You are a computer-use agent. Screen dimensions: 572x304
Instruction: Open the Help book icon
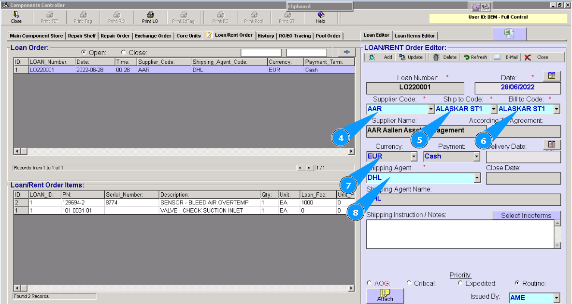point(321,14)
